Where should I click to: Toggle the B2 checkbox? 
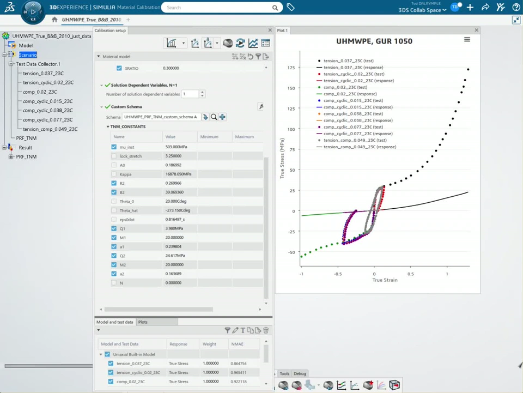114,192
